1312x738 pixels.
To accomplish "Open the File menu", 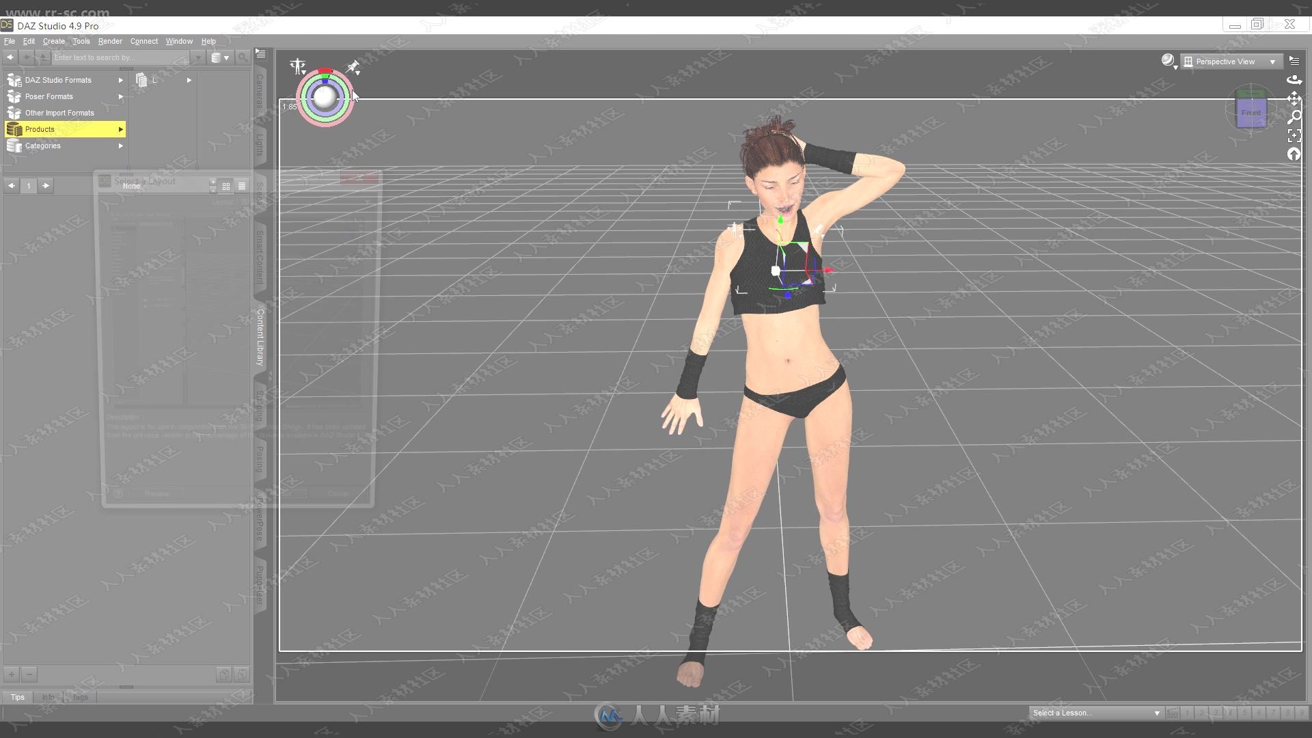I will point(10,41).
